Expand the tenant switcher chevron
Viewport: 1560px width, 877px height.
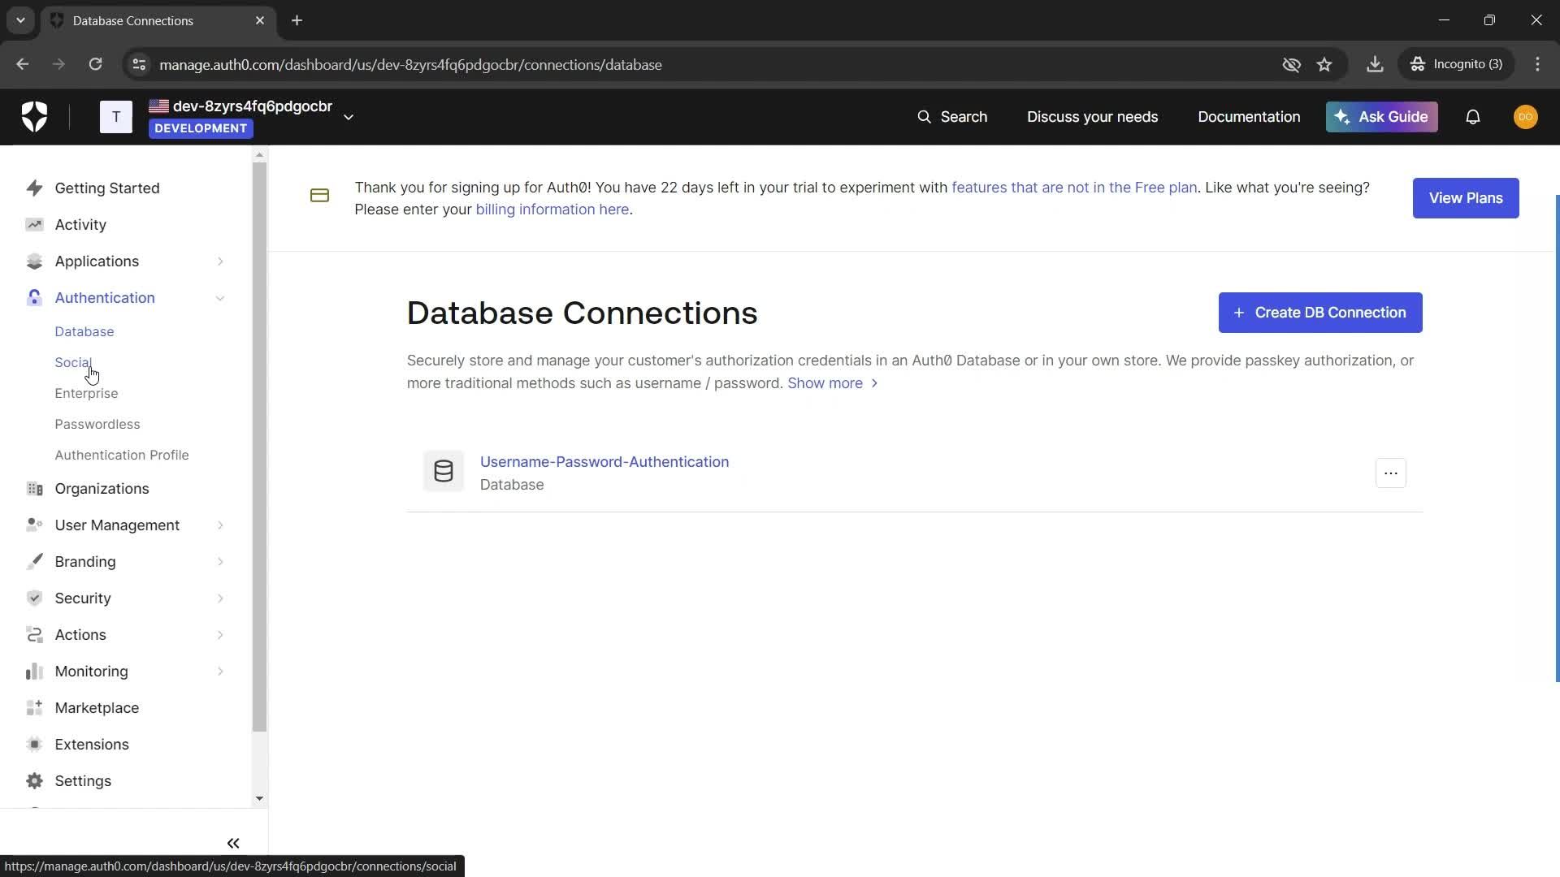tap(349, 117)
